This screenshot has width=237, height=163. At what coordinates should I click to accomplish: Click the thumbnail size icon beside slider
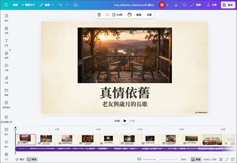139,159
